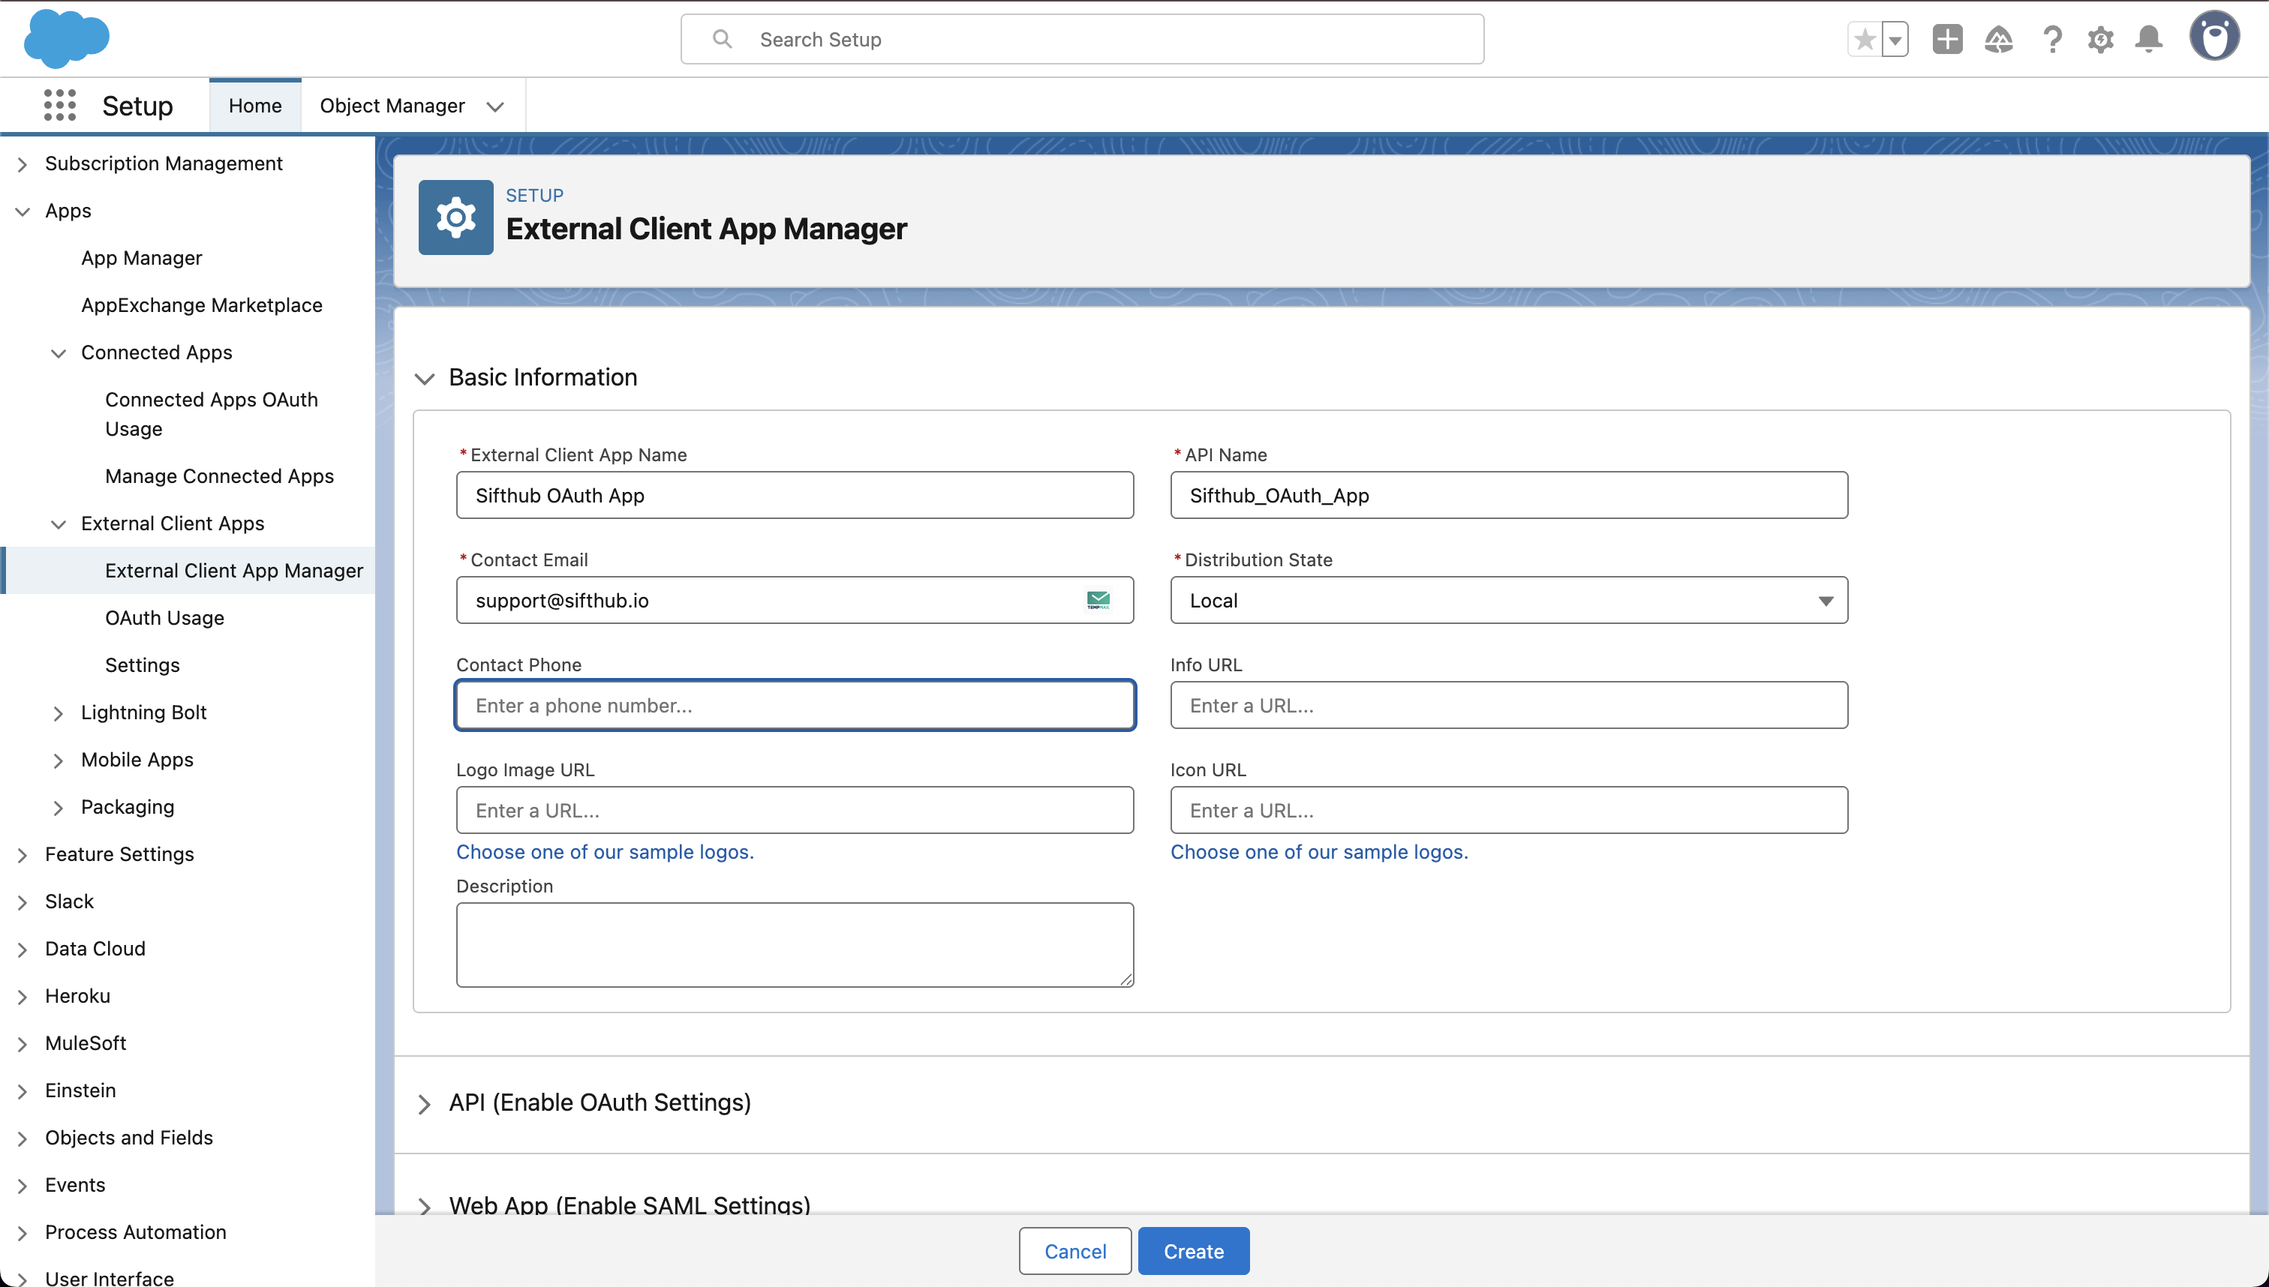
Task: Open the App Launcher grid icon
Action: tap(59, 105)
